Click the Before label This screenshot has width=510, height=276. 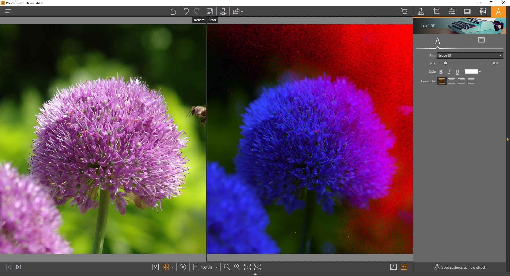199,20
